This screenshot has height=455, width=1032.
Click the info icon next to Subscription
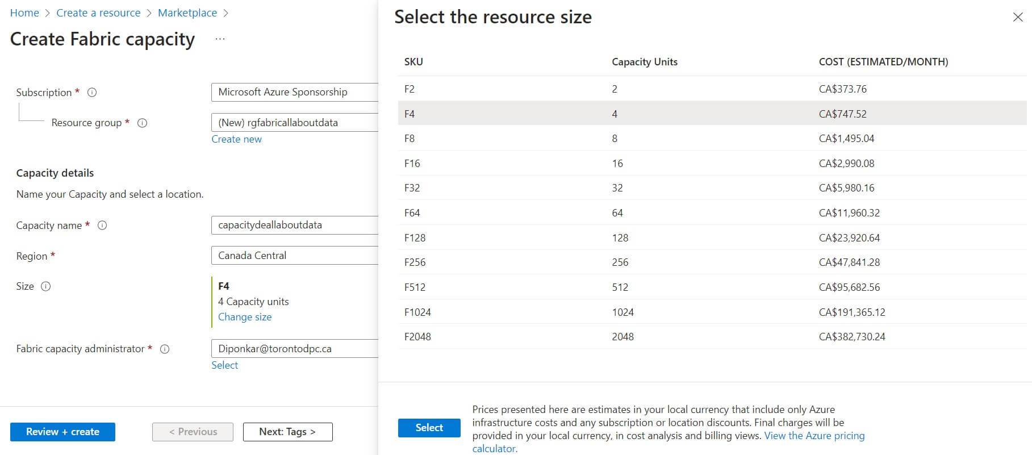(x=92, y=93)
